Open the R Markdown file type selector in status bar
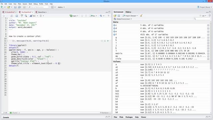This screenshot has height=120, width=213. point(105,113)
